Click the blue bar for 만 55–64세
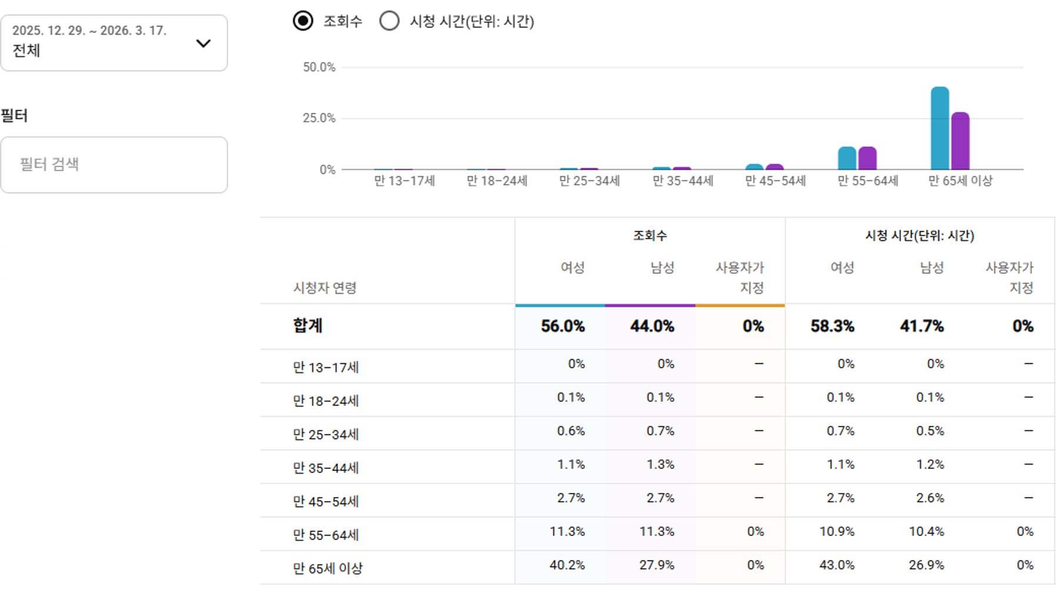This screenshot has width=1056, height=597. point(847,158)
